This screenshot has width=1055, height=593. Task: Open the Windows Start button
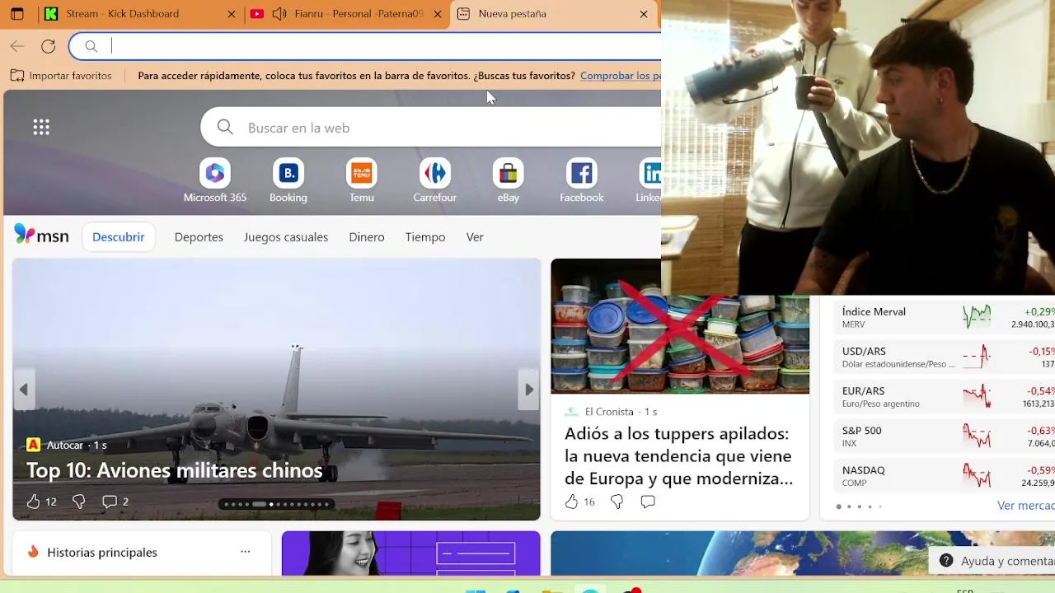tap(476, 590)
